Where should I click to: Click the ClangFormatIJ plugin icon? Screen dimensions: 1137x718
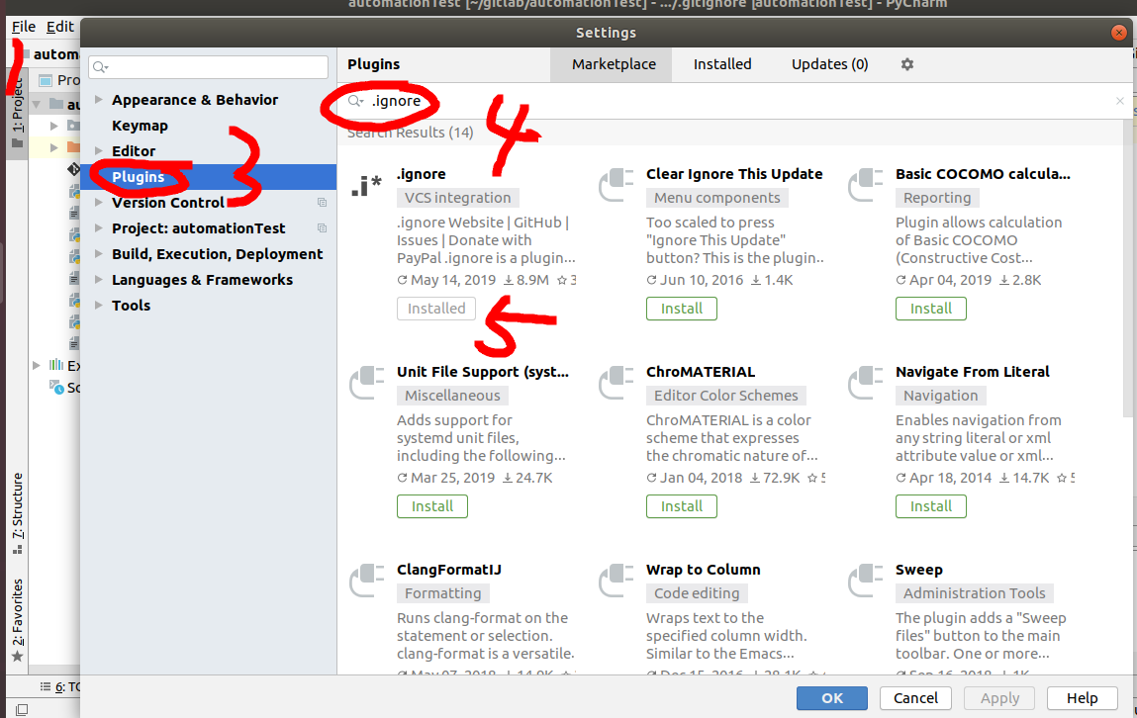point(366,581)
